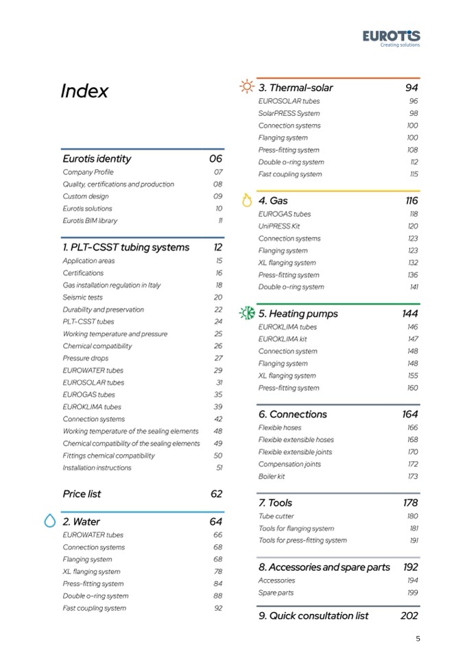
Task: Go to Quick consultation list
Action: (x=313, y=615)
